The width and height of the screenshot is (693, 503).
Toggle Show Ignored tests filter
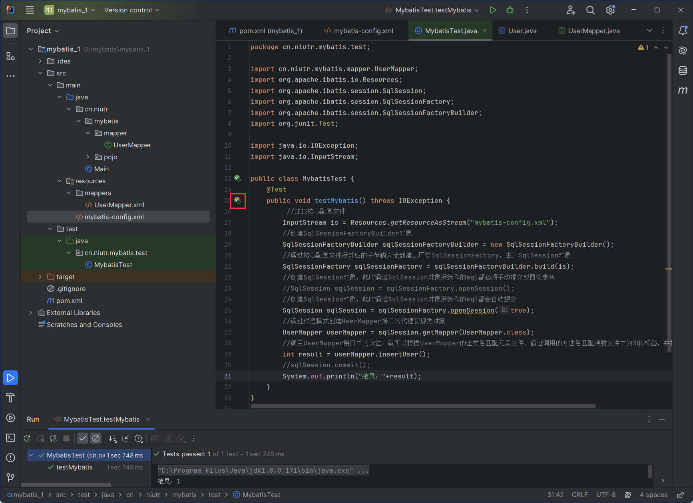pos(96,438)
